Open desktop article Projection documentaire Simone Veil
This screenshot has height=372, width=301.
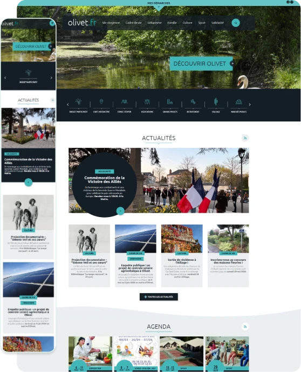(89, 261)
